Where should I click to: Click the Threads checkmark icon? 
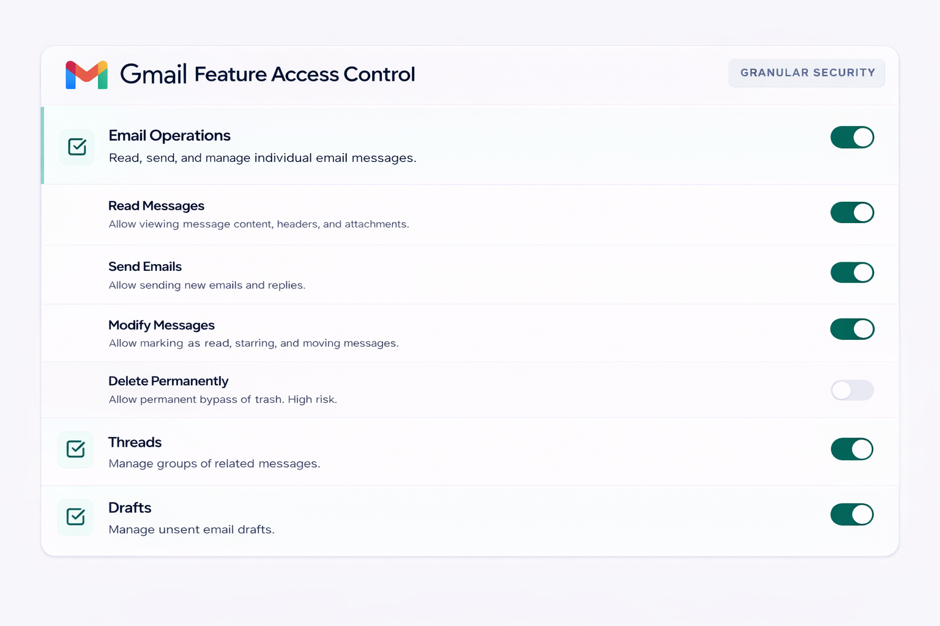76,449
